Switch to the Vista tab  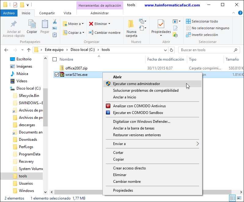(x=67, y=13)
